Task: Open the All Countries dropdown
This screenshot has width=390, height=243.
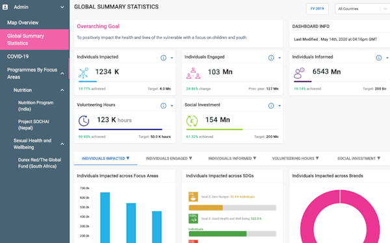Action: click(363, 8)
